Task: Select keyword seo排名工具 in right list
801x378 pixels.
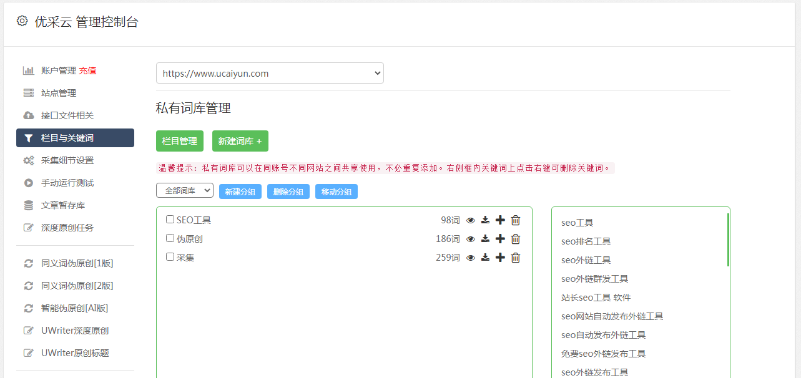Action: [x=586, y=241]
